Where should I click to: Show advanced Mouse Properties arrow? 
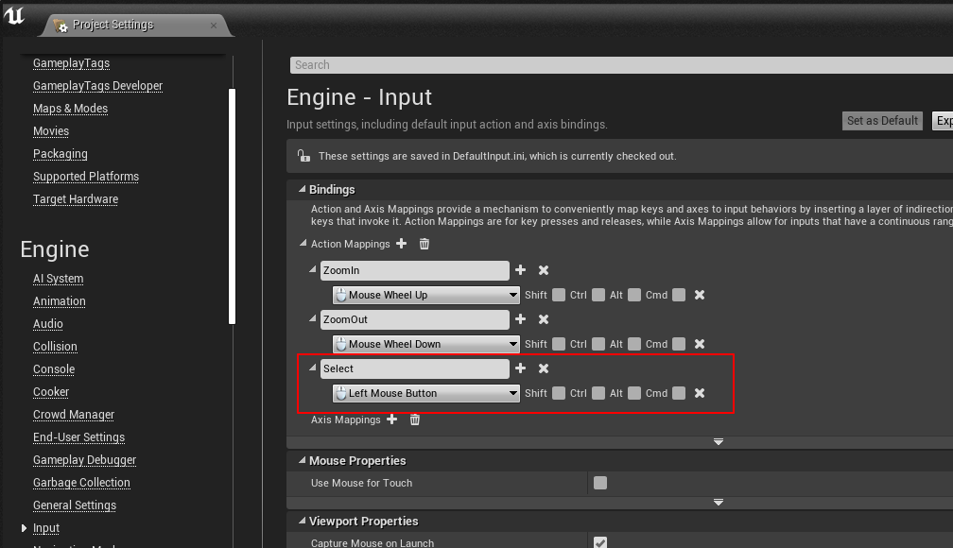(719, 503)
